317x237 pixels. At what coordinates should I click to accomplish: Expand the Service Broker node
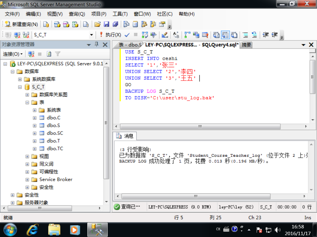pyautogui.click(x=27, y=180)
